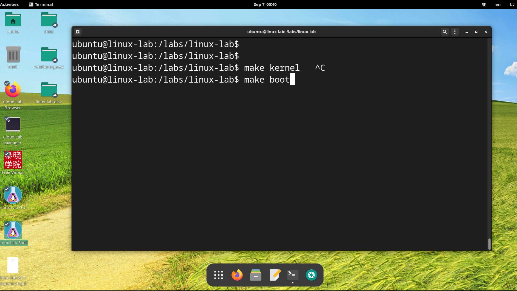Image resolution: width=517 pixels, height=291 pixels.
Task: Open the Trash on the desktop
Action: [x=13, y=54]
